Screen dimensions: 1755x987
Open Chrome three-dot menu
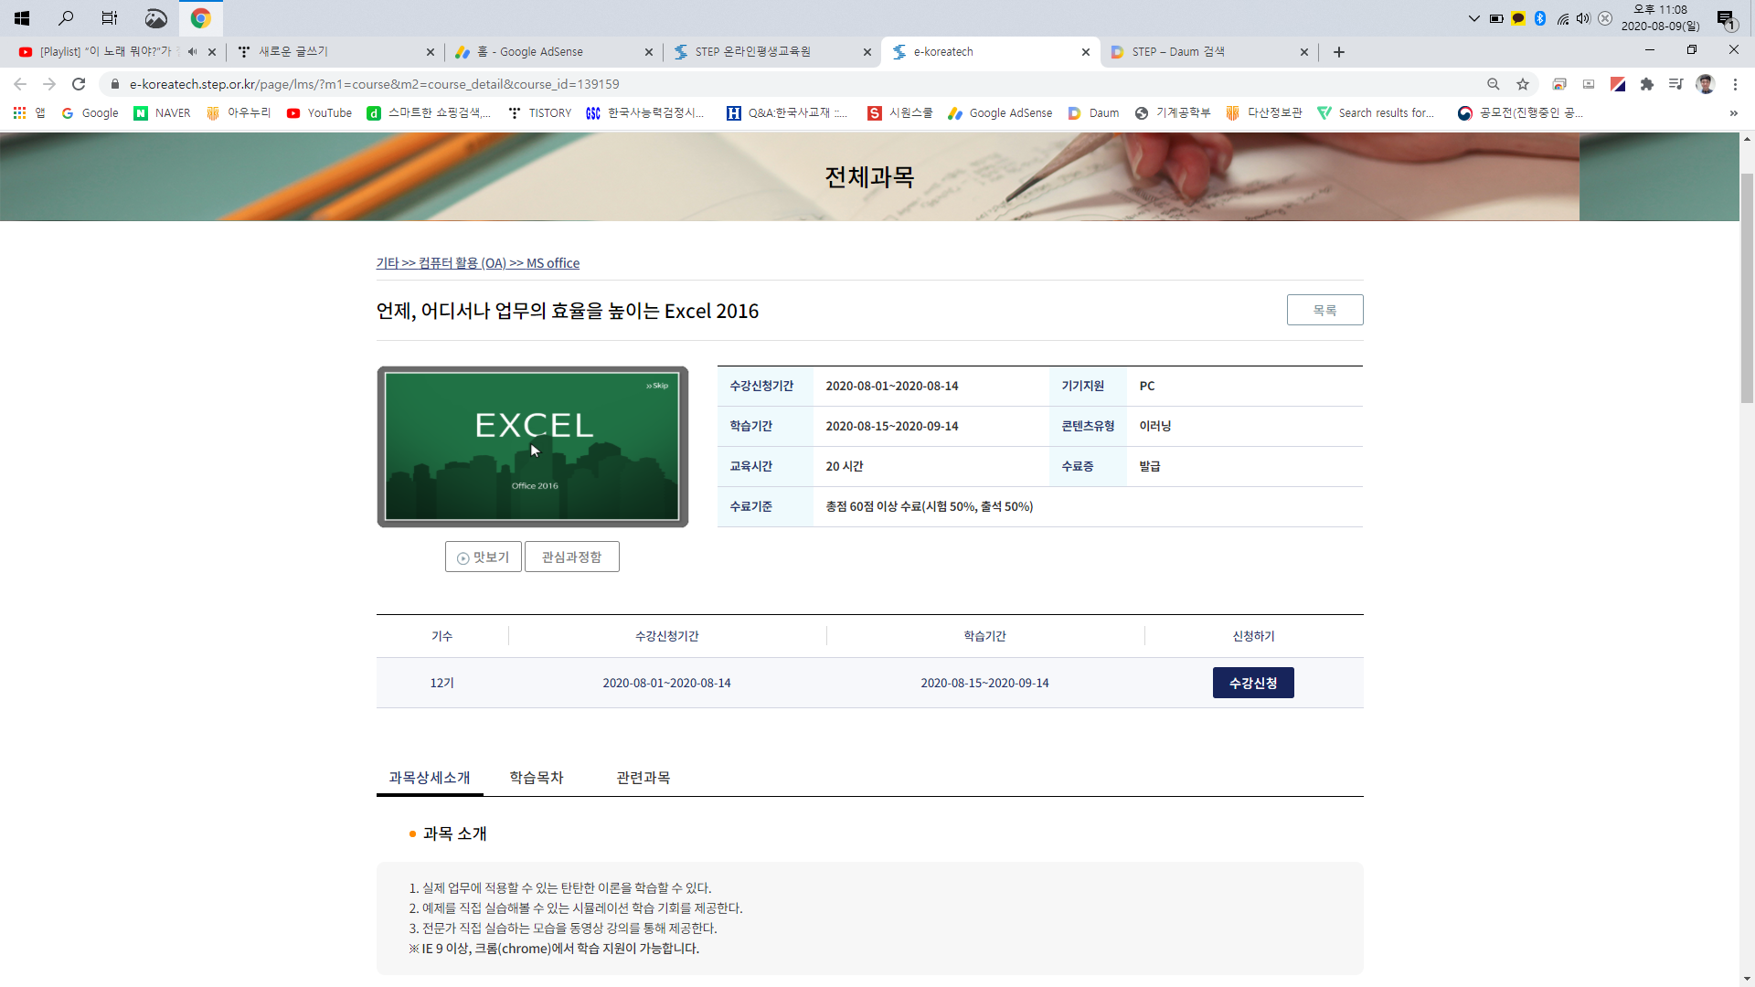tap(1735, 84)
